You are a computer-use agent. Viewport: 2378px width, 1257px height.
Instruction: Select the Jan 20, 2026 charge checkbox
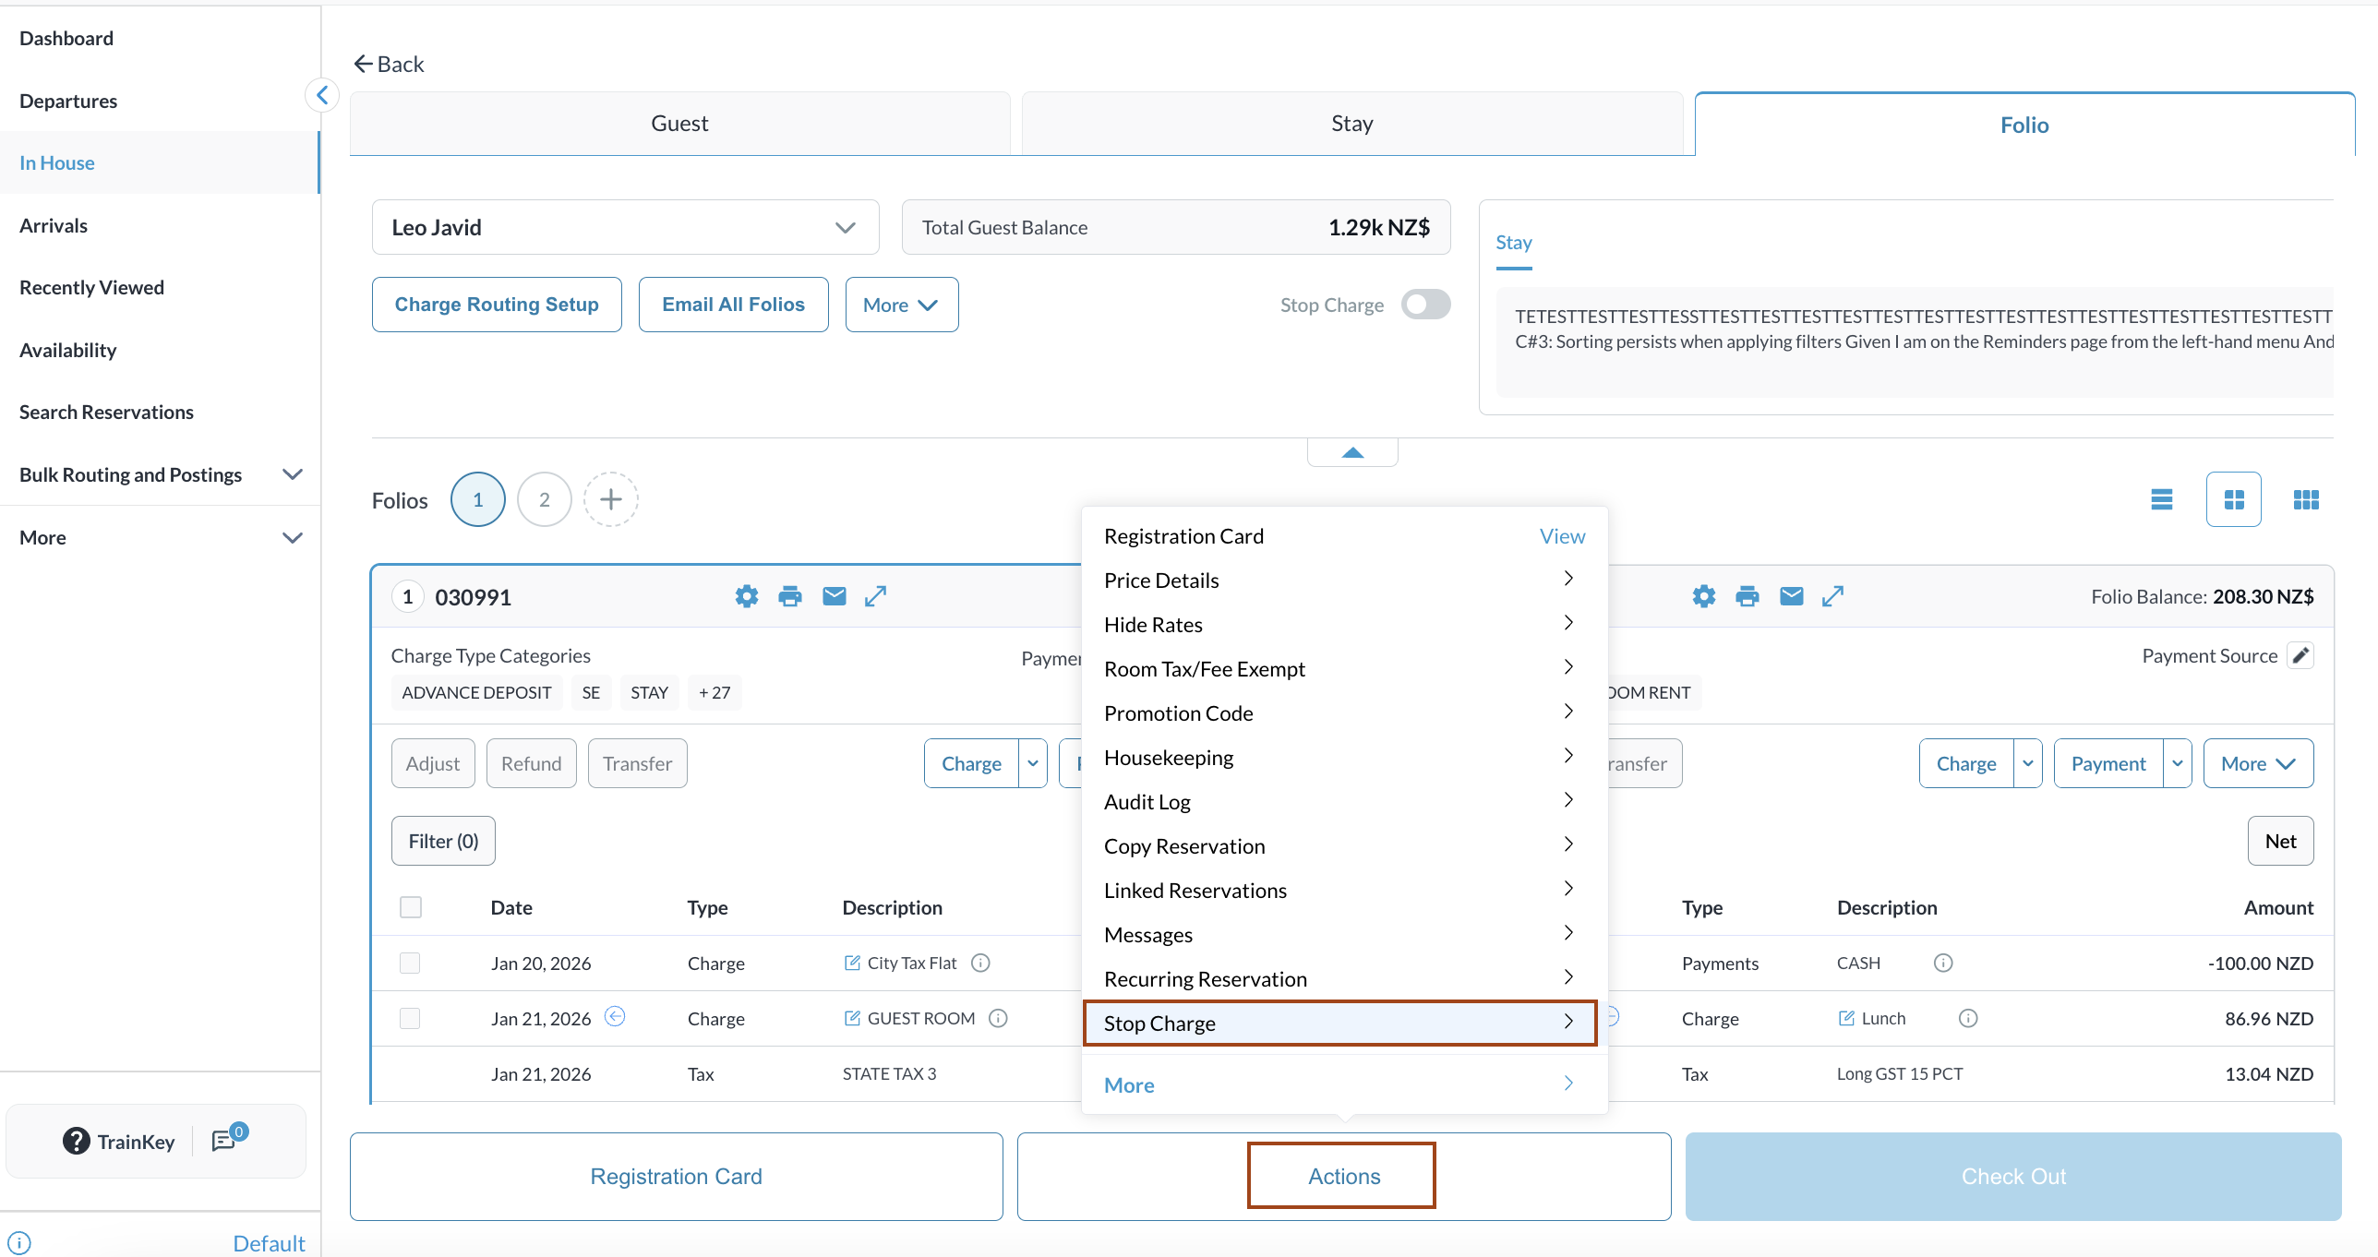click(x=410, y=963)
